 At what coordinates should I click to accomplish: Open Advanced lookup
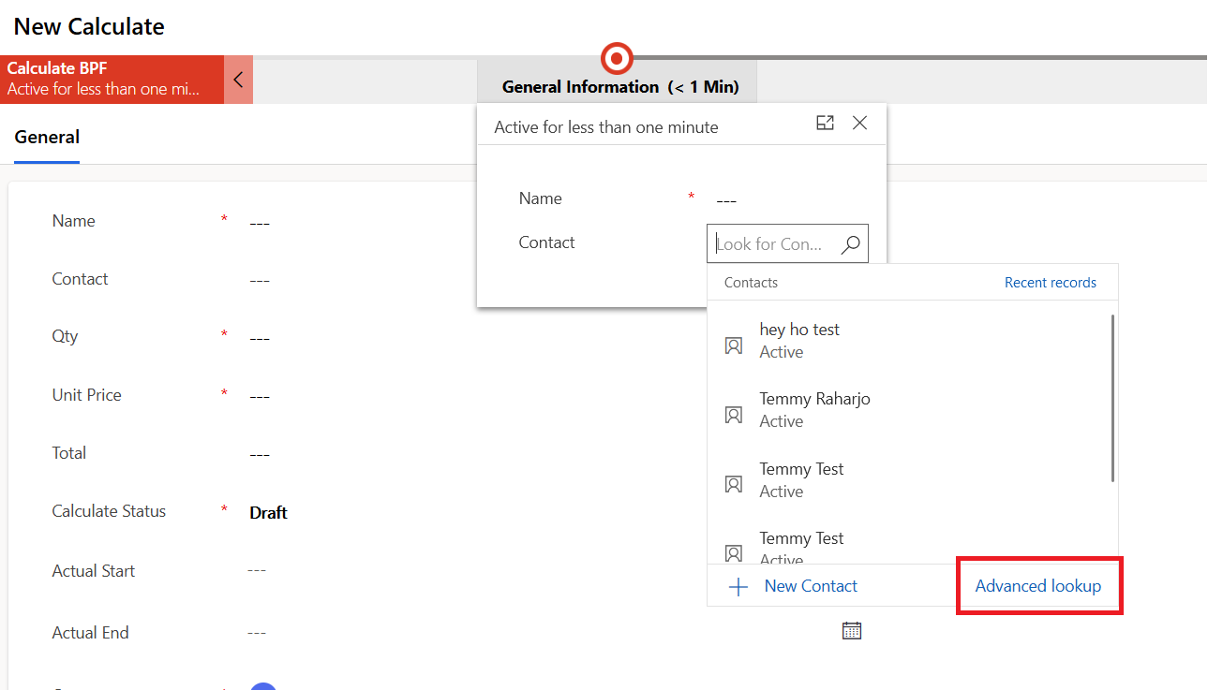[x=1038, y=586]
